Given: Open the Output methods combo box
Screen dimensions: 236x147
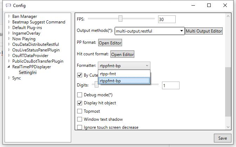Looking at the screenshot, I should click(x=149, y=31).
